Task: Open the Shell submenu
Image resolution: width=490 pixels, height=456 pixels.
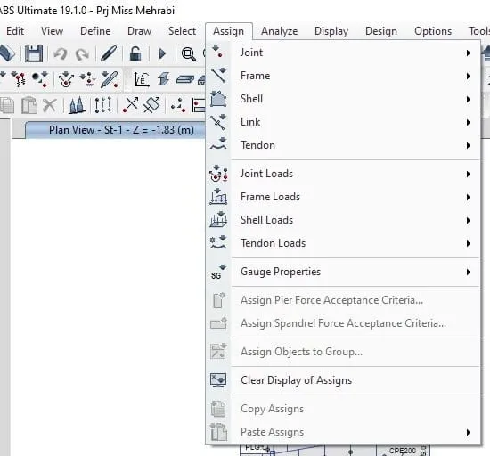Action: [x=343, y=99]
